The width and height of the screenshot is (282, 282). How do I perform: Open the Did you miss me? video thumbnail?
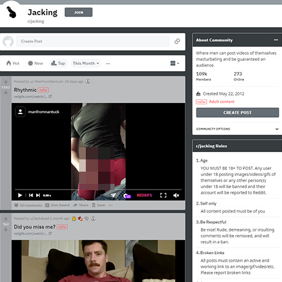click(98, 261)
